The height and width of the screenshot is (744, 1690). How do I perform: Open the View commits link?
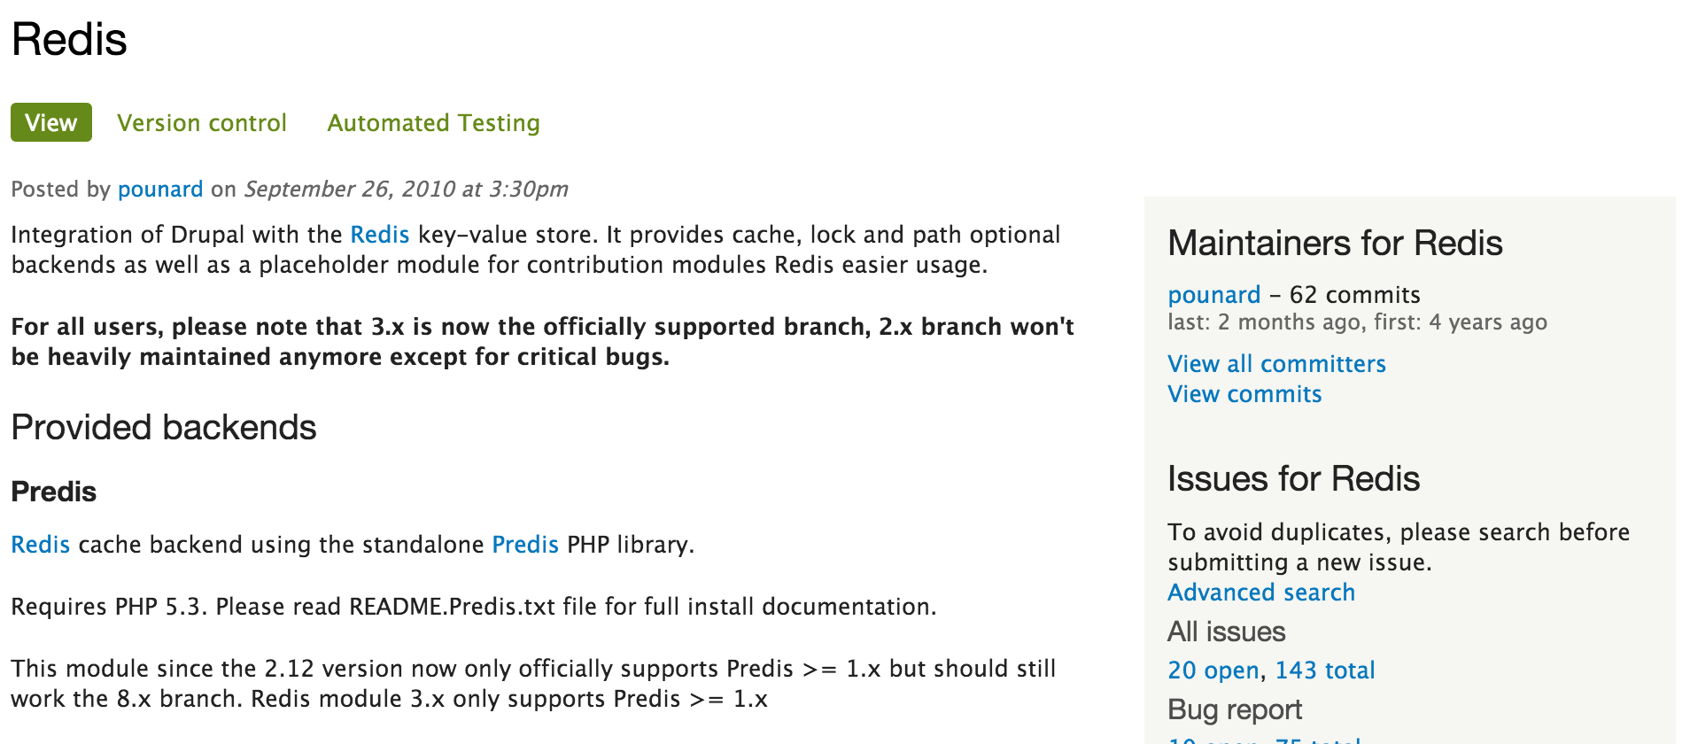1244,394
